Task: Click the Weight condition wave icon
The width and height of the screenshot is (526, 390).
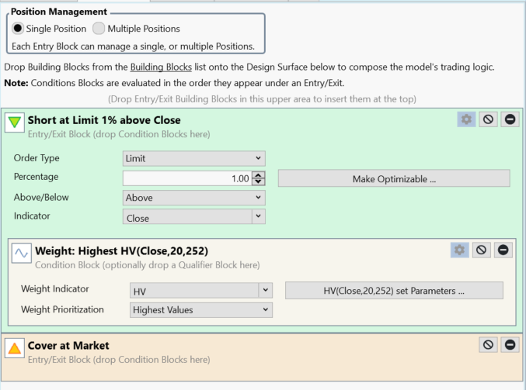Action: point(22,253)
